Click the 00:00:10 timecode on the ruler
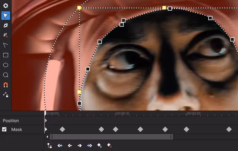The width and height of the screenshot is (238, 151). [122, 113]
